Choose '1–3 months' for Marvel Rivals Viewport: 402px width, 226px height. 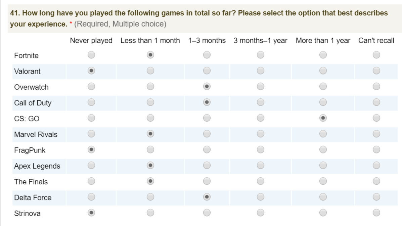[x=207, y=134]
